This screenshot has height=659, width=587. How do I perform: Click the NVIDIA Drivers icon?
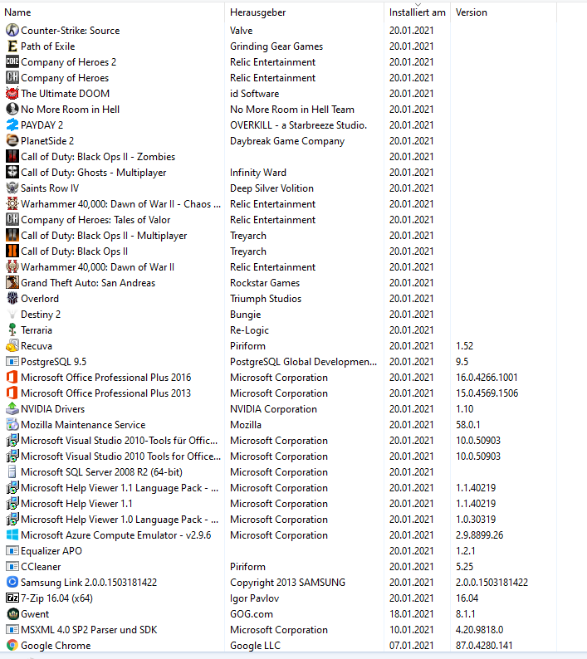click(x=12, y=409)
